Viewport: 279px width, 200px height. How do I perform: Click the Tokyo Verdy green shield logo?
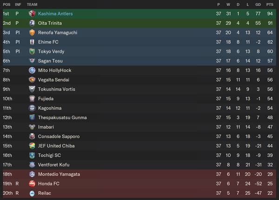pyautogui.click(x=32, y=52)
